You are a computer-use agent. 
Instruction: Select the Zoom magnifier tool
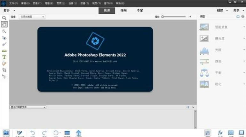(x=4, y=18)
